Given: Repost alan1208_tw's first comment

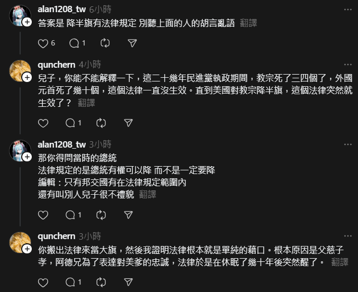Looking at the screenshot, I should 105,43.
